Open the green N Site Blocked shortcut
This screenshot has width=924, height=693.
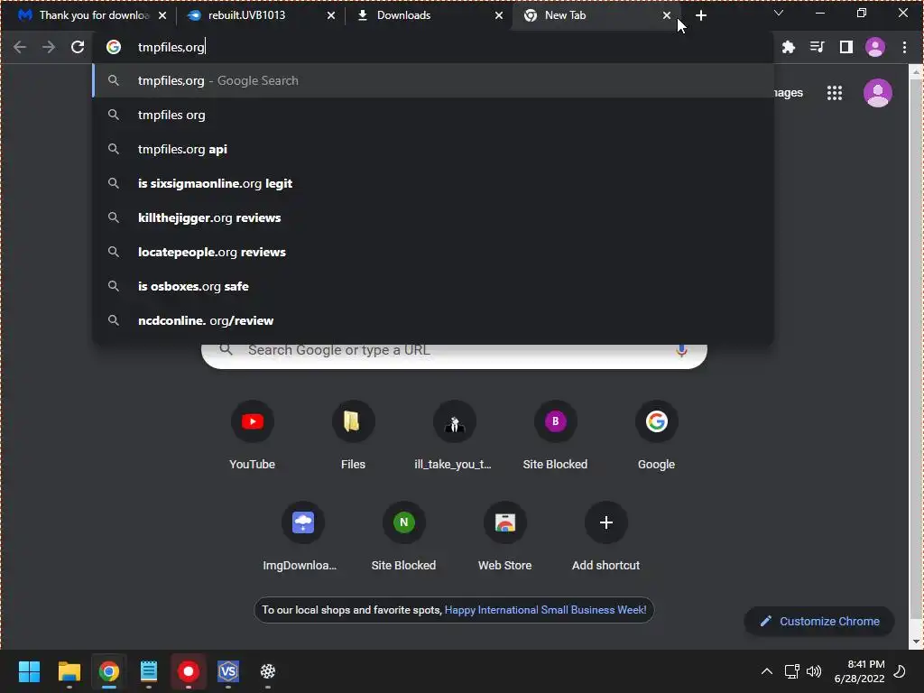point(403,536)
